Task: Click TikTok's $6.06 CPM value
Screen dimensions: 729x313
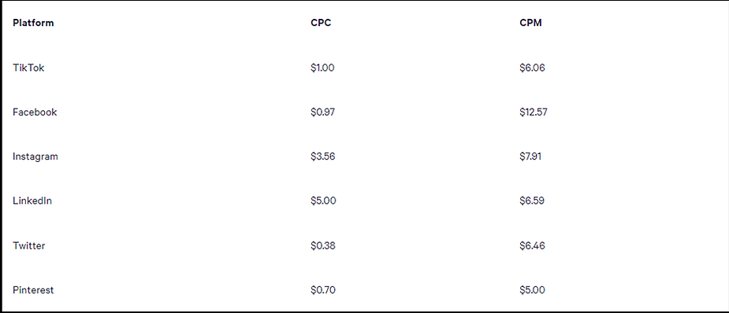Action: 532,68
